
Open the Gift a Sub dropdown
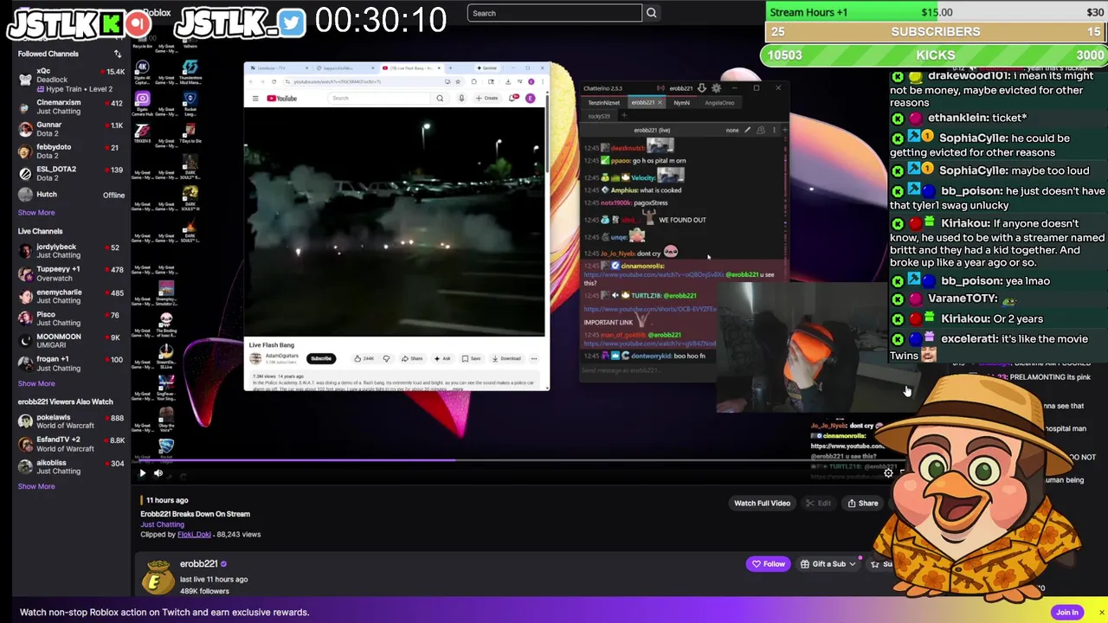(828, 564)
